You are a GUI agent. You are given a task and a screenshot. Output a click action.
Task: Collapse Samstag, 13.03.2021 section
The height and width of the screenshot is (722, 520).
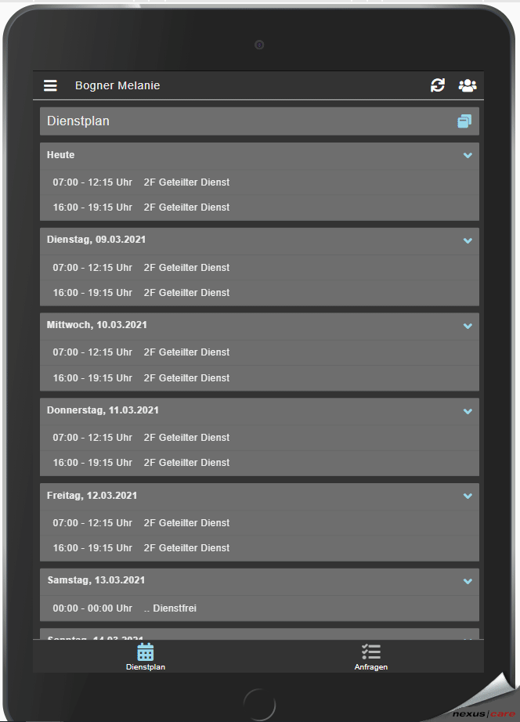pyautogui.click(x=468, y=581)
